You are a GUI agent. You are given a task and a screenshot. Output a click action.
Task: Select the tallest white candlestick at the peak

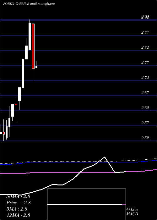[x=30, y=36]
